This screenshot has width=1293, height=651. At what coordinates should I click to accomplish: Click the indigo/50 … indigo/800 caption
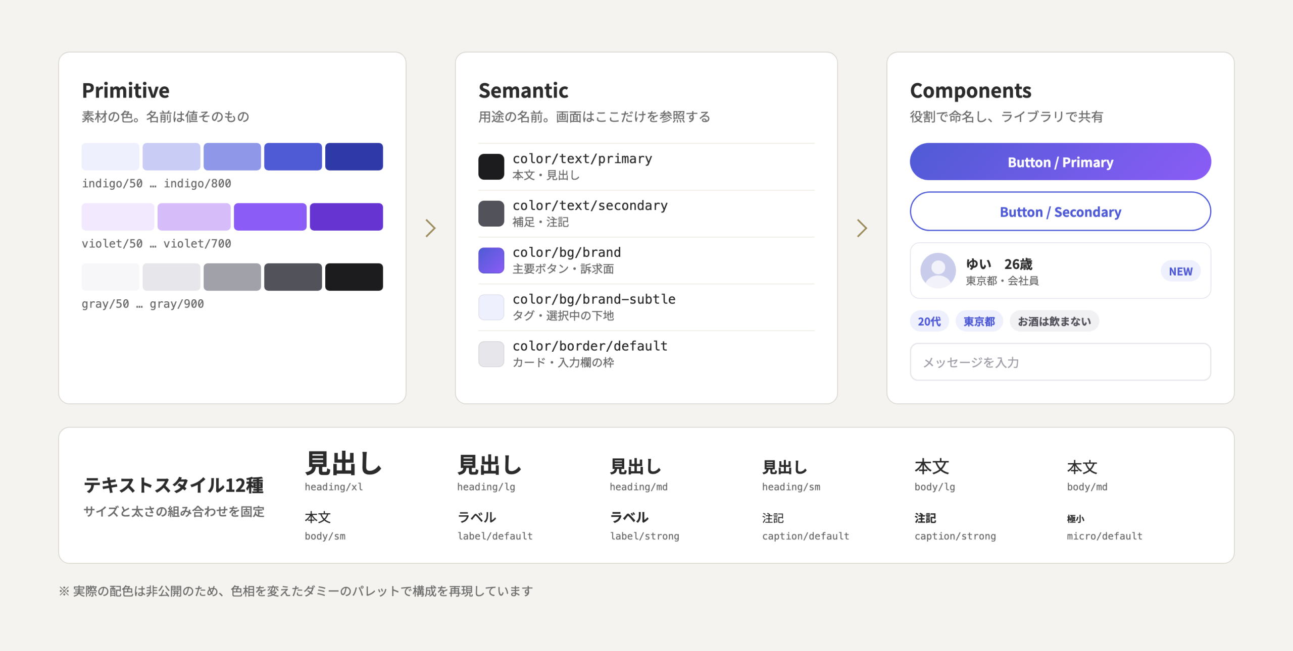[157, 184]
